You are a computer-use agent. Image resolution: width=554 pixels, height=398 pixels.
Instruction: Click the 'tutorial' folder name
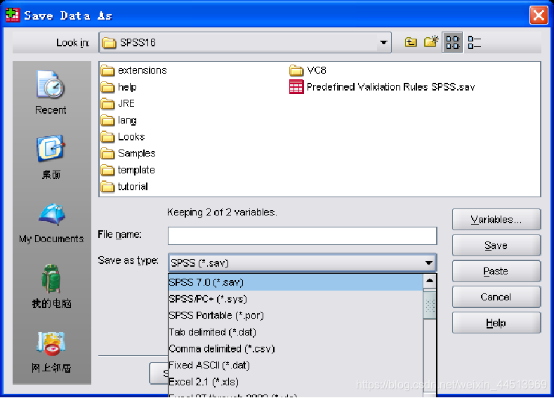click(133, 187)
